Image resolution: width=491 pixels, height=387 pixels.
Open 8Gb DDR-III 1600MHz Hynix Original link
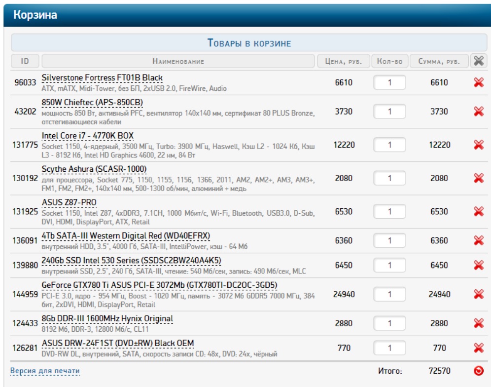[x=107, y=318]
